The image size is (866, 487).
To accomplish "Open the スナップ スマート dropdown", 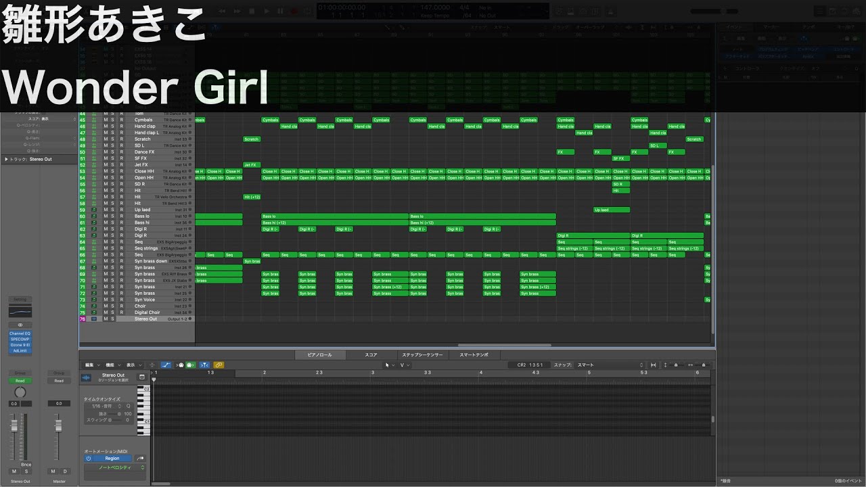I will (x=609, y=365).
